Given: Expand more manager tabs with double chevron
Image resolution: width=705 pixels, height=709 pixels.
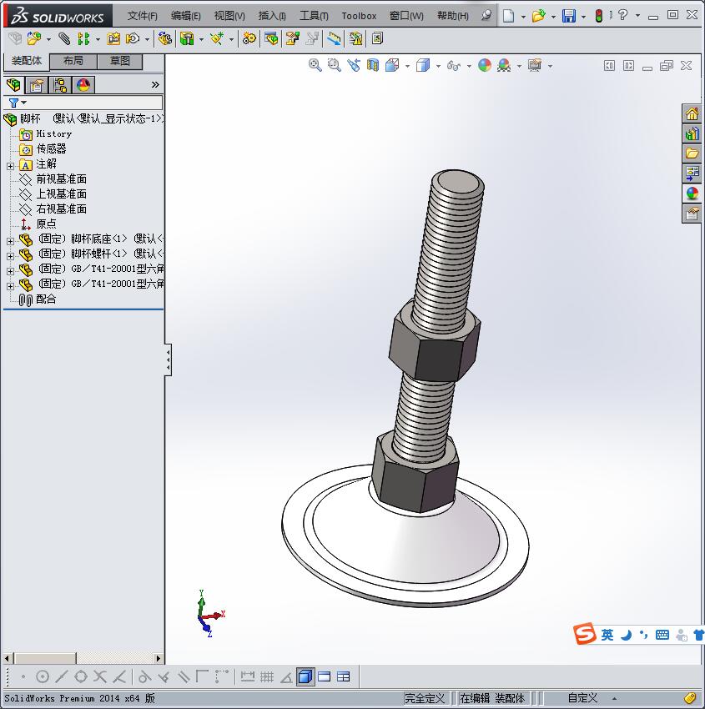Looking at the screenshot, I should pos(155,84).
